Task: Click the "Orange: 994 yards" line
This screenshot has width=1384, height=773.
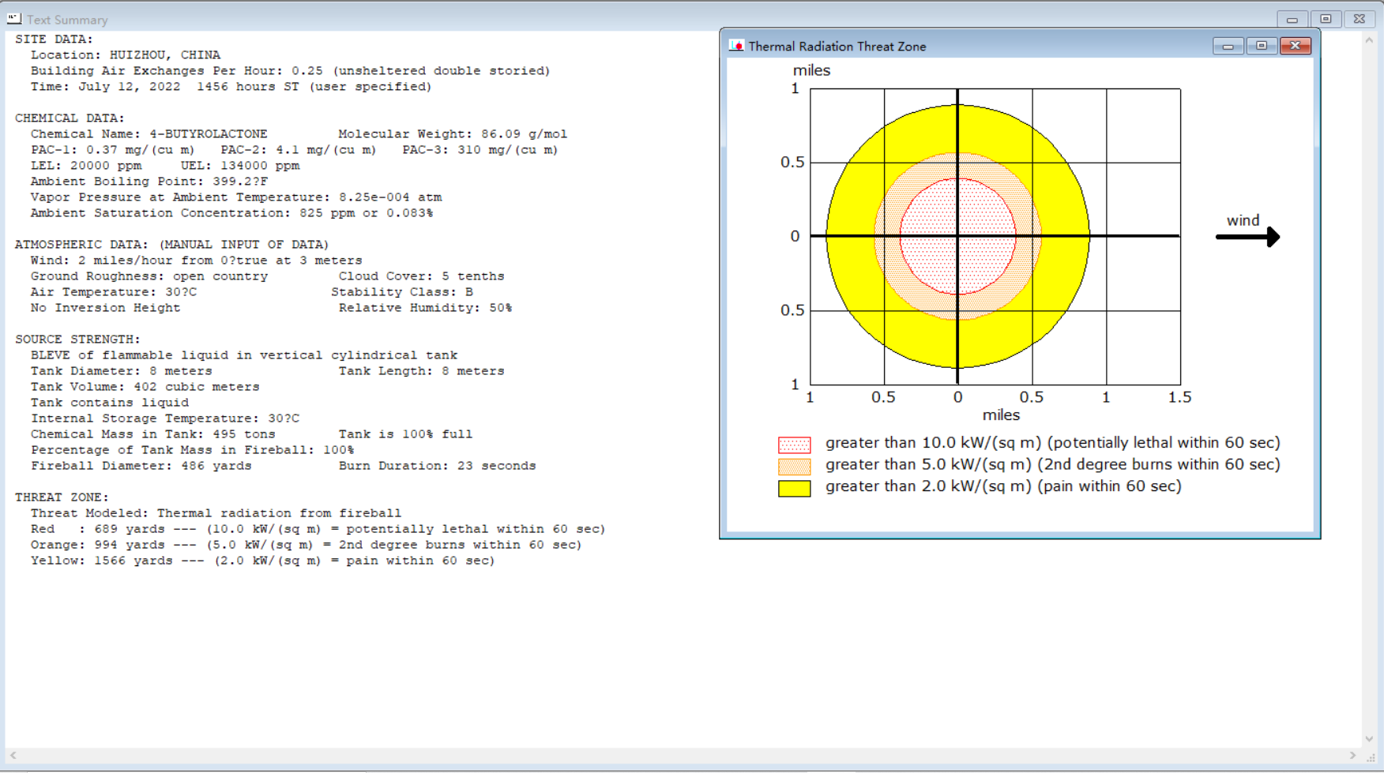Action: point(306,545)
